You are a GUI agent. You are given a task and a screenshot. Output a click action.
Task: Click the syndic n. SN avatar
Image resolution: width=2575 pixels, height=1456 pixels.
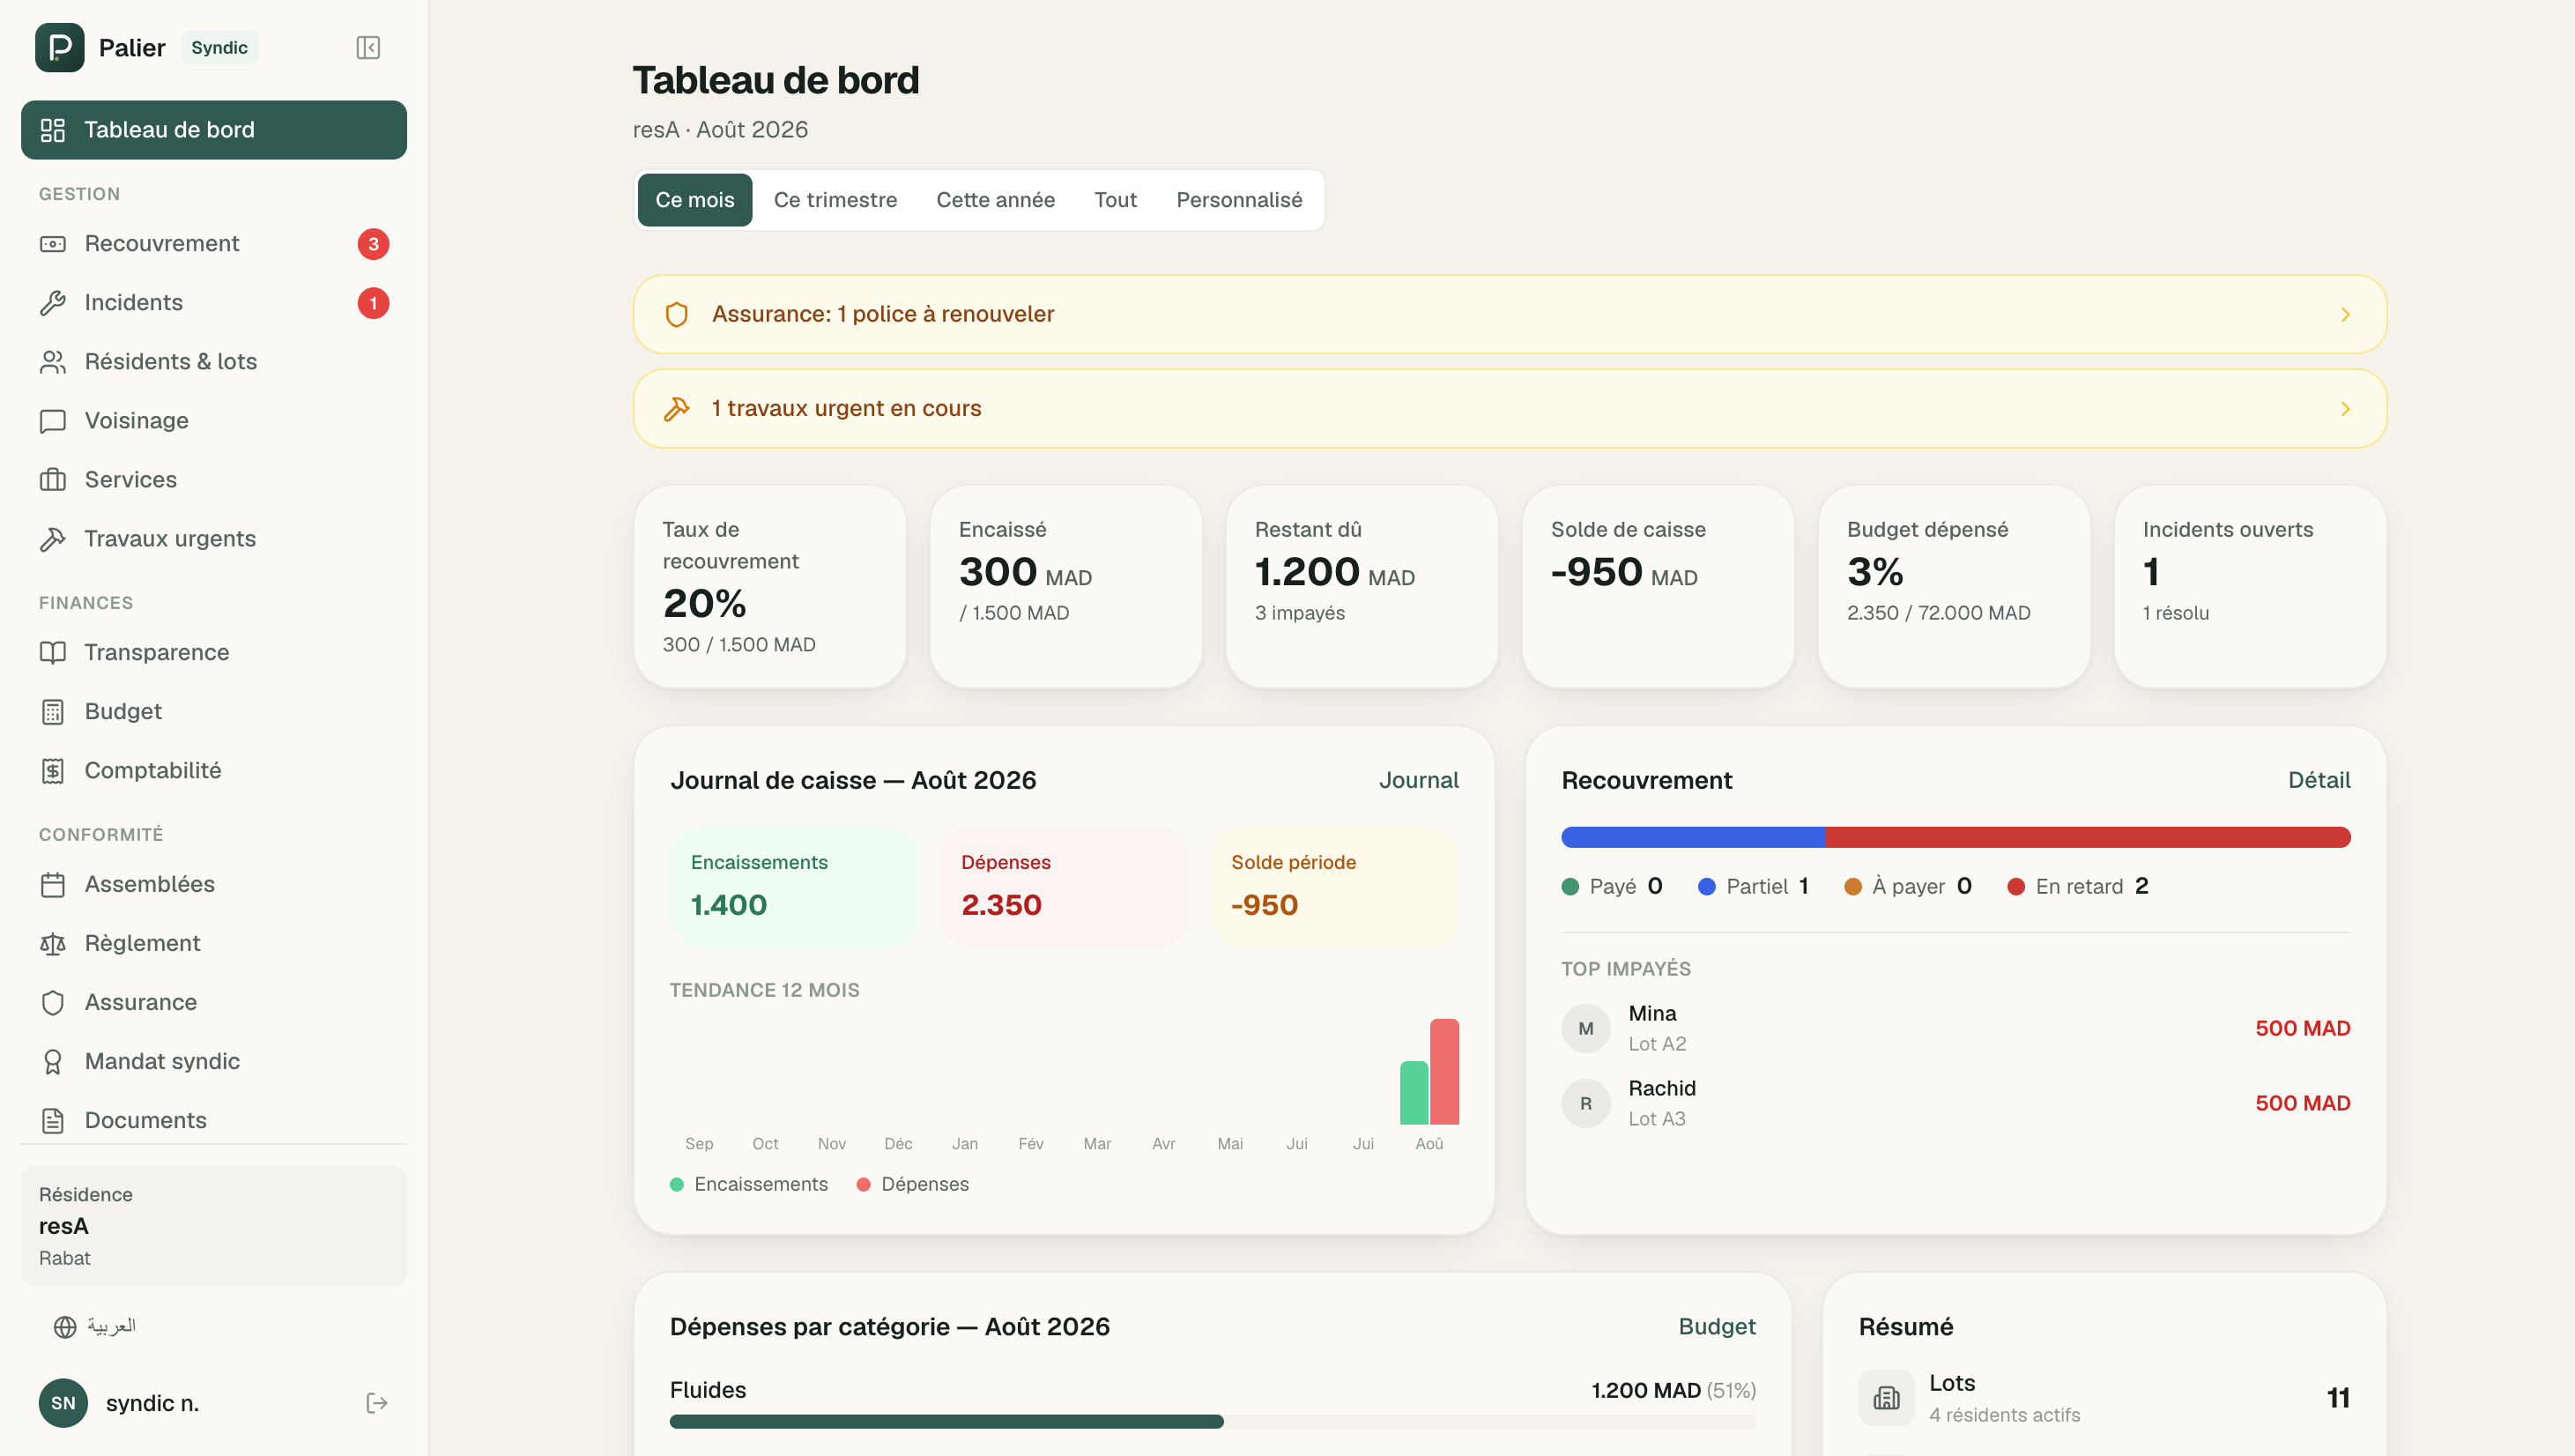click(x=64, y=1403)
